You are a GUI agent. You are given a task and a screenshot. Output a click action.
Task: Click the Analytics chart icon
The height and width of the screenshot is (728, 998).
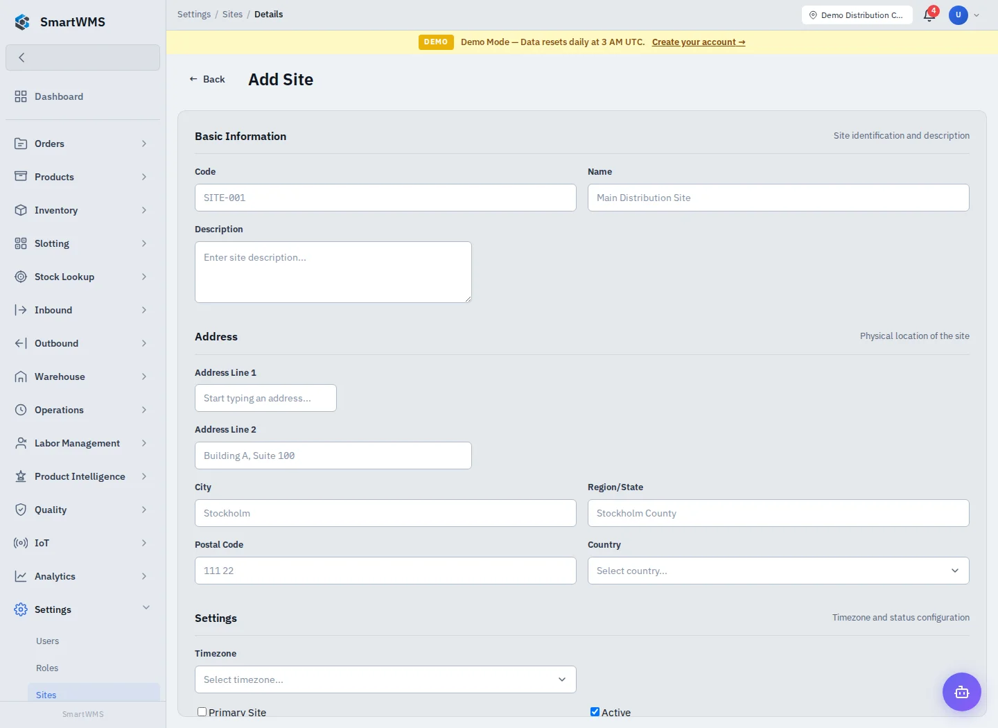pos(21,576)
